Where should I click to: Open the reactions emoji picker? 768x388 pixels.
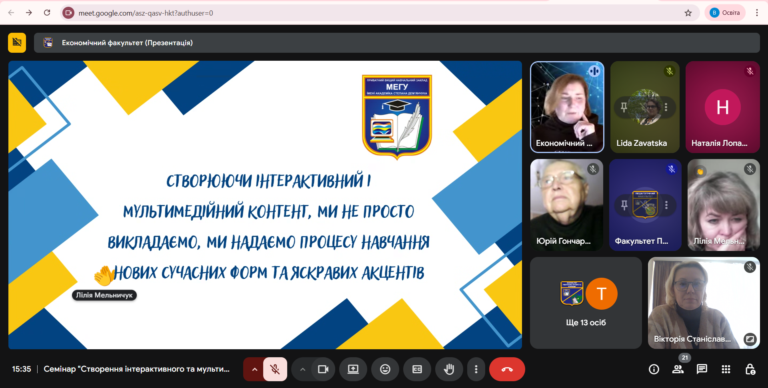[x=385, y=369]
